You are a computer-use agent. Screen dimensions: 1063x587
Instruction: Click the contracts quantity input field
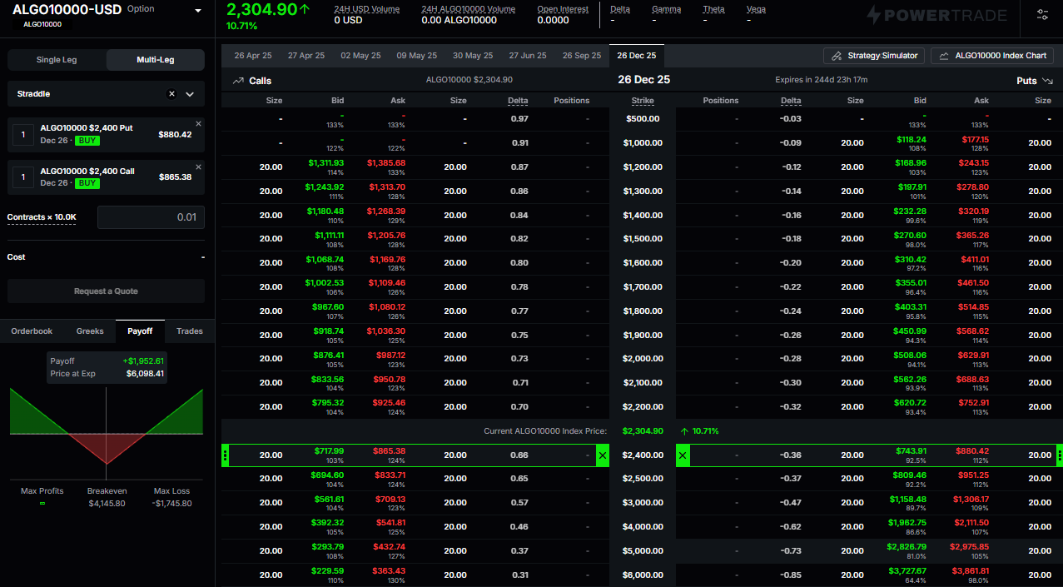tap(151, 217)
